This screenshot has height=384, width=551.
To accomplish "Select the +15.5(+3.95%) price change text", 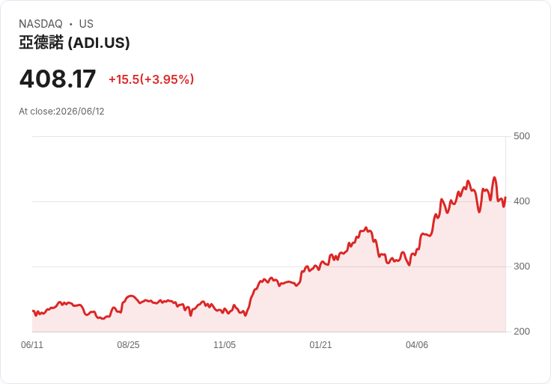I will (x=151, y=79).
